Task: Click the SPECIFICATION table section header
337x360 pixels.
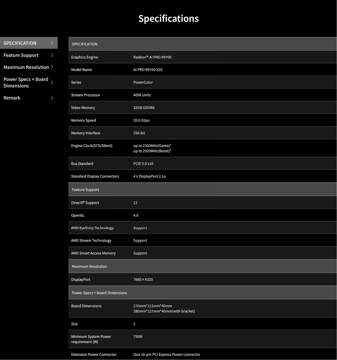Action: (x=203, y=44)
